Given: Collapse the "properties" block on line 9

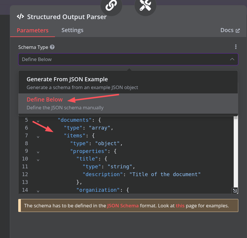Looking at the screenshot, I should [x=38, y=152].
